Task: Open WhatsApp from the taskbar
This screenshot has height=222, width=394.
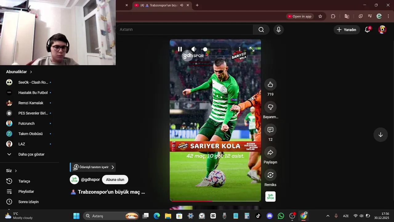Action: pos(281,216)
